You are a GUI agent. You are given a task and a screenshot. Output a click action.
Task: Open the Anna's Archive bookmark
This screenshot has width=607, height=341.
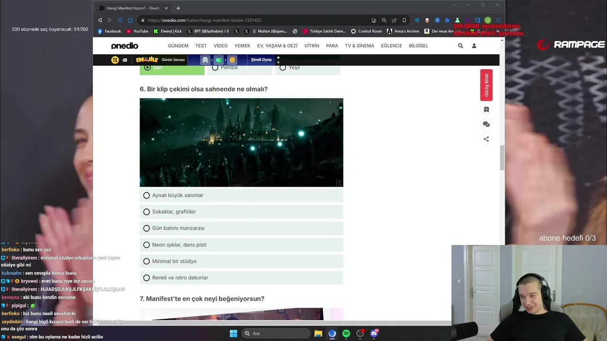point(403,31)
